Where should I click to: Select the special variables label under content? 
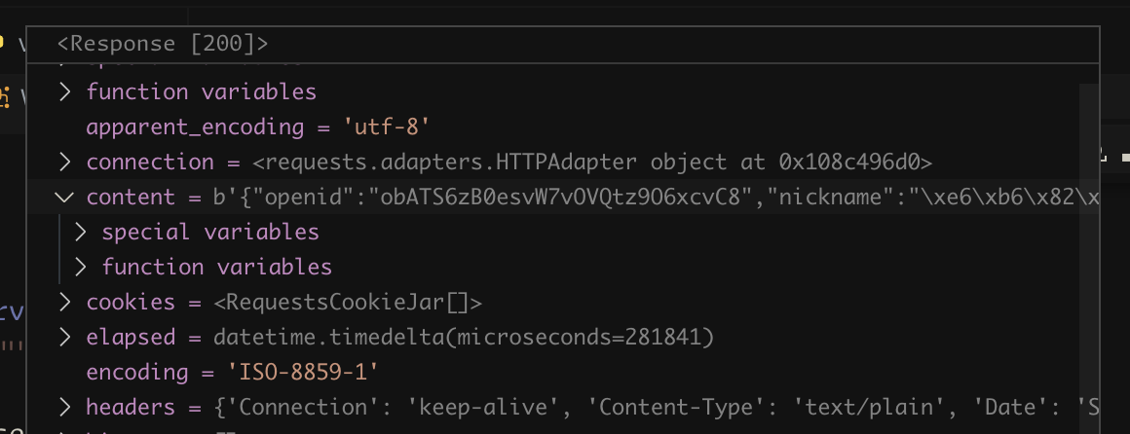click(210, 233)
